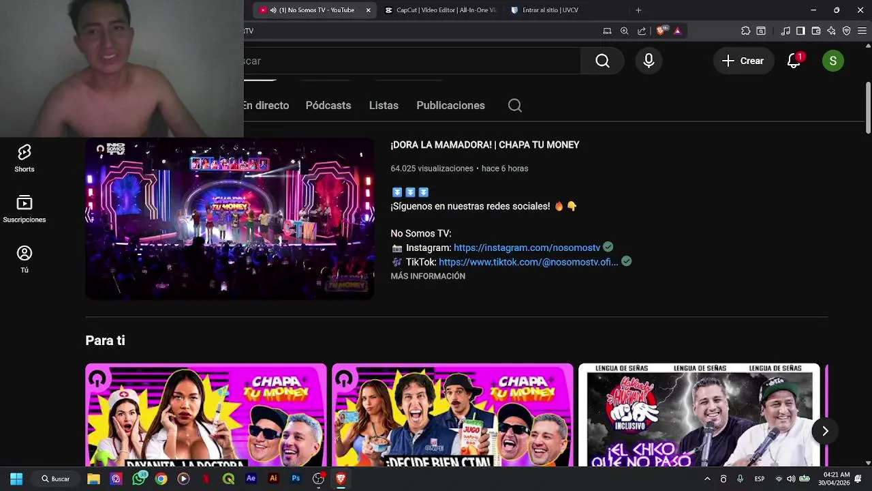This screenshot has height=491, width=872.
Task: Open Photoshop from taskbar
Action: point(296,479)
